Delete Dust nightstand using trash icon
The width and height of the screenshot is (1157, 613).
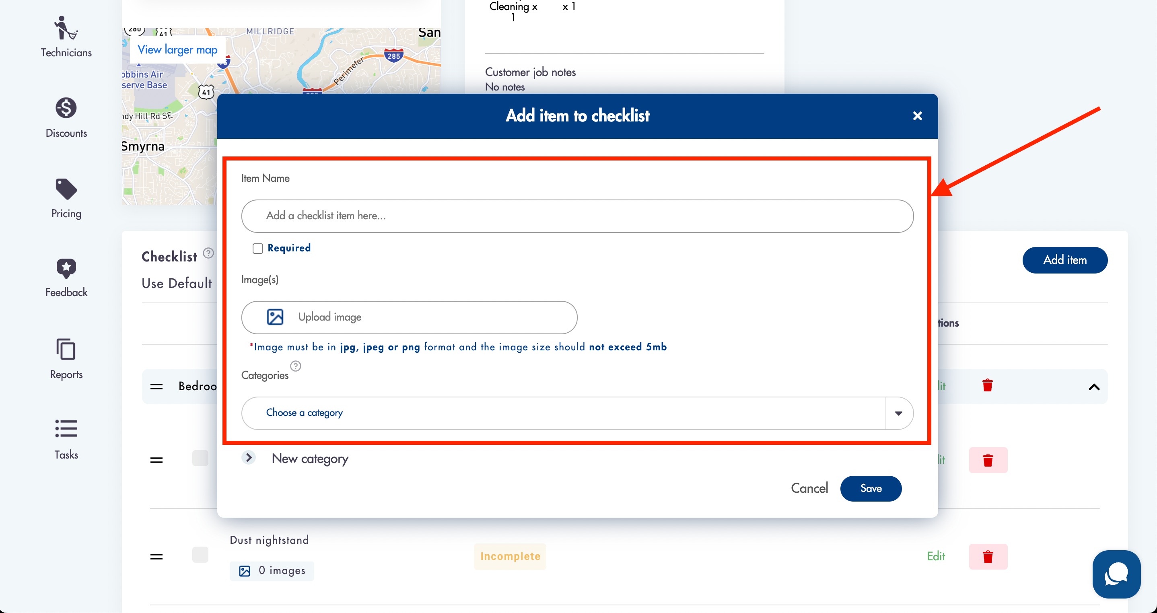click(x=988, y=556)
